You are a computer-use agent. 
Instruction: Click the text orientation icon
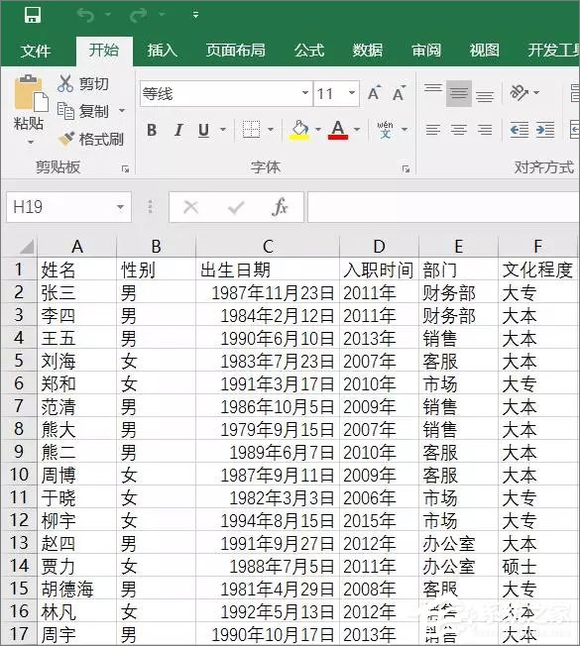(x=519, y=93)
